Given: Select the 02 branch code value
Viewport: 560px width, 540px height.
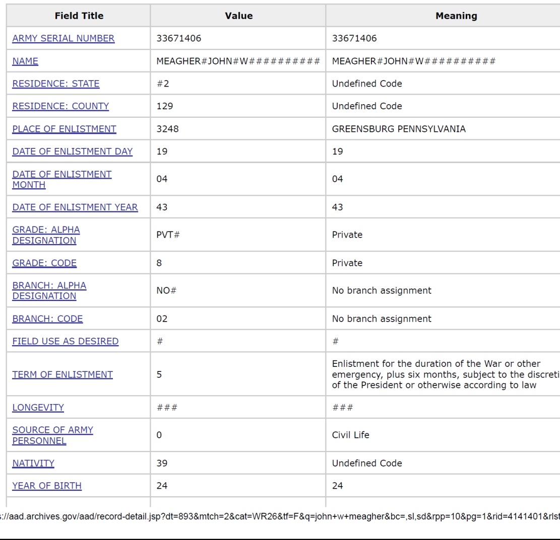Looking at the screenshot, I should tap(162, 319).
